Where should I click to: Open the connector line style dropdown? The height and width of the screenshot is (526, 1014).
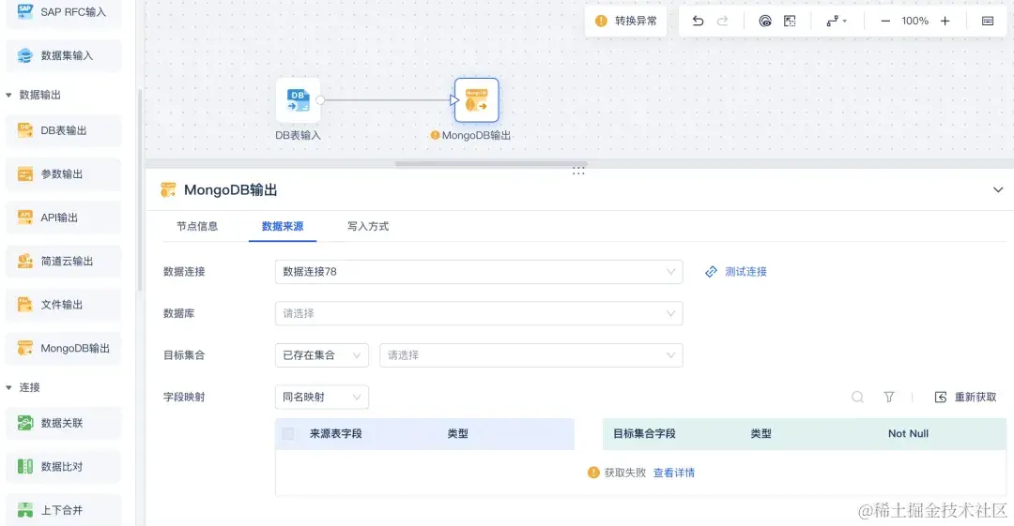coord(837,21)
